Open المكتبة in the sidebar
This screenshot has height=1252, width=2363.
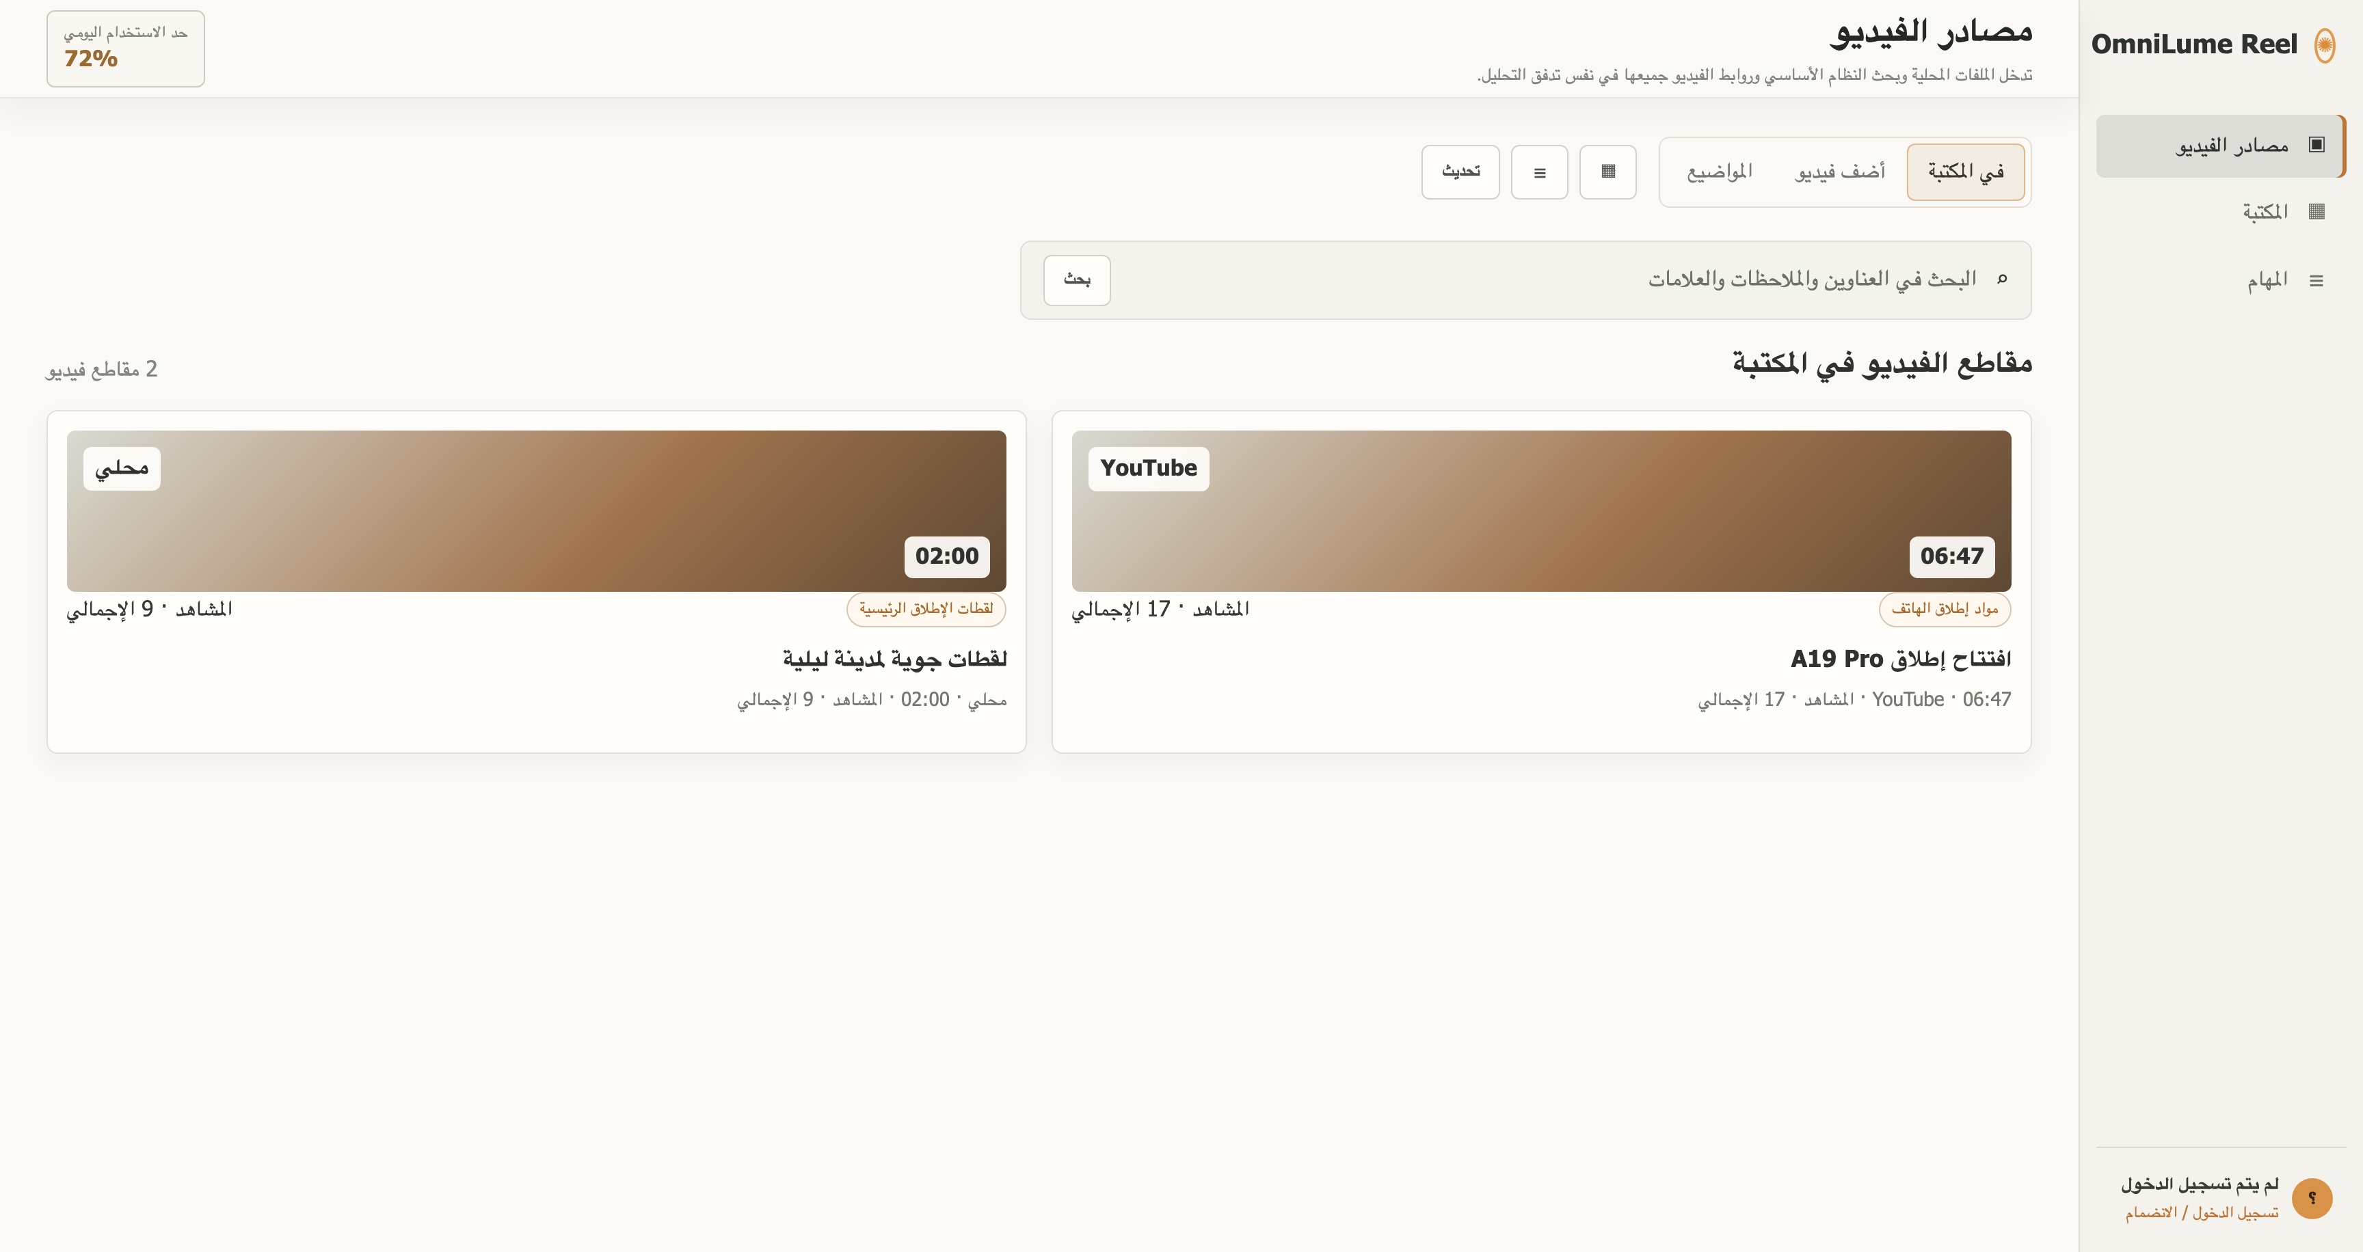point(2220,212)
